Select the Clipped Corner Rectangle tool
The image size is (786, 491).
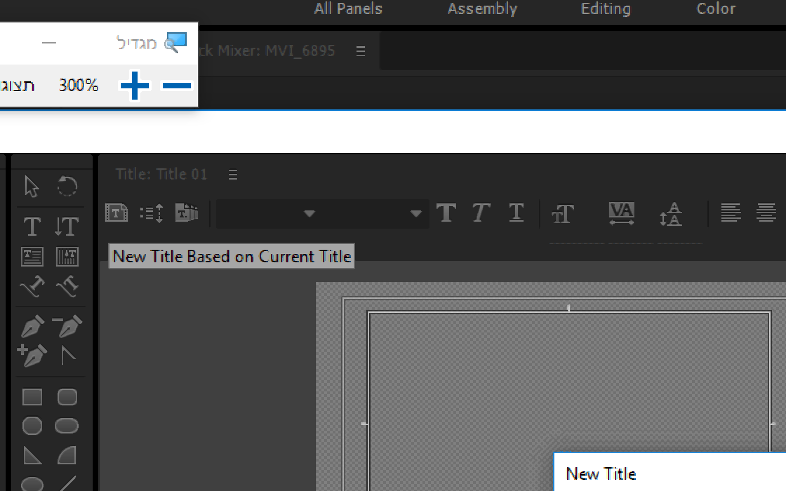32,426
